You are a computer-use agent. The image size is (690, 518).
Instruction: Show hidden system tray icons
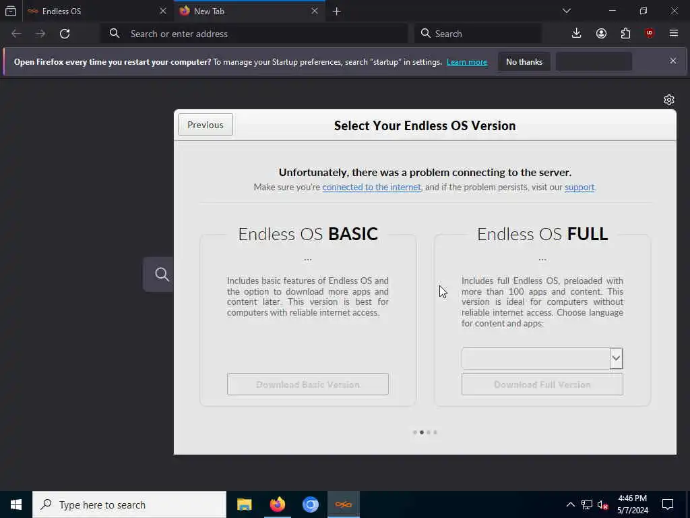570,505
